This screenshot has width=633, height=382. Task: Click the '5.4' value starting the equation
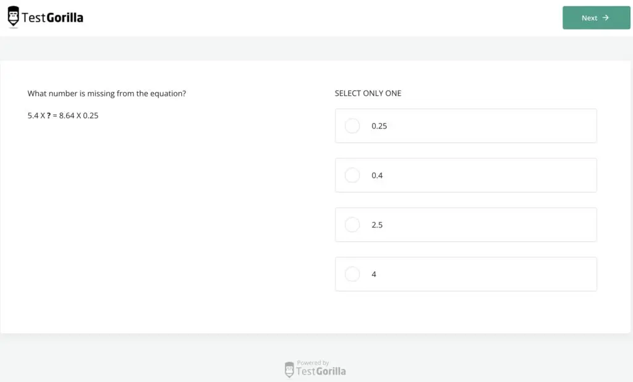tap(33, 116)
